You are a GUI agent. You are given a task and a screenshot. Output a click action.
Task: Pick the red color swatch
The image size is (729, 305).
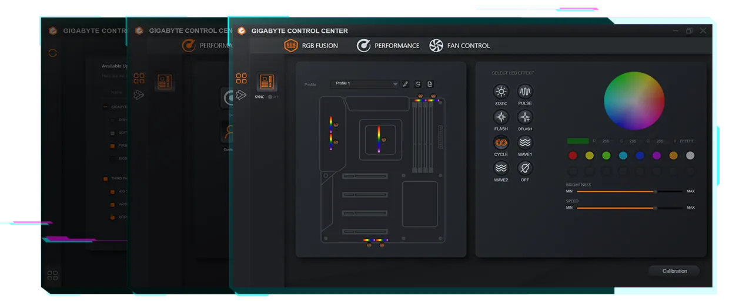[573, 155]
